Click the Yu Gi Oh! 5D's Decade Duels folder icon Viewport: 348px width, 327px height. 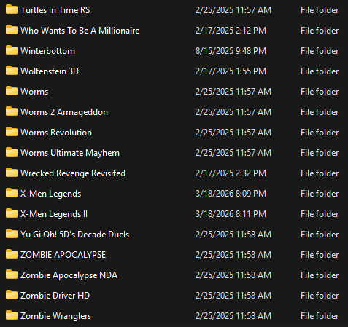(12, 234)
